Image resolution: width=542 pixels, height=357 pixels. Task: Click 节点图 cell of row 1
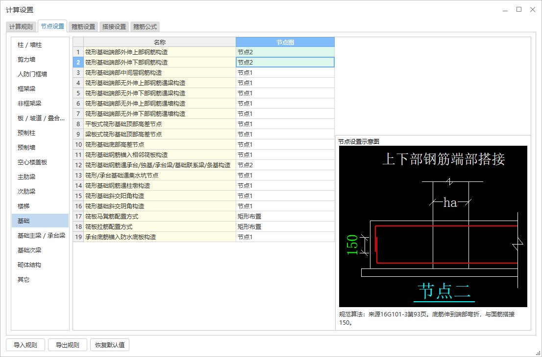285,52
